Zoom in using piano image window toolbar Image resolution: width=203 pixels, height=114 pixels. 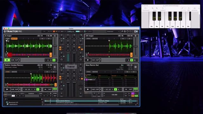coord(157,9)
